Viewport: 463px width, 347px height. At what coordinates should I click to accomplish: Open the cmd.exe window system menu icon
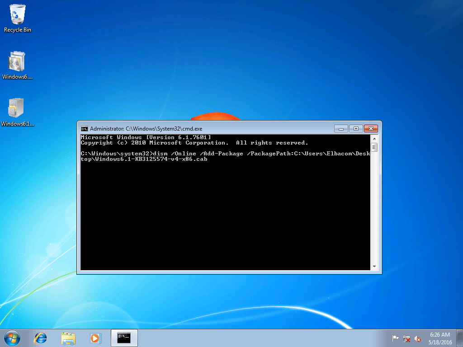(85, 129)
